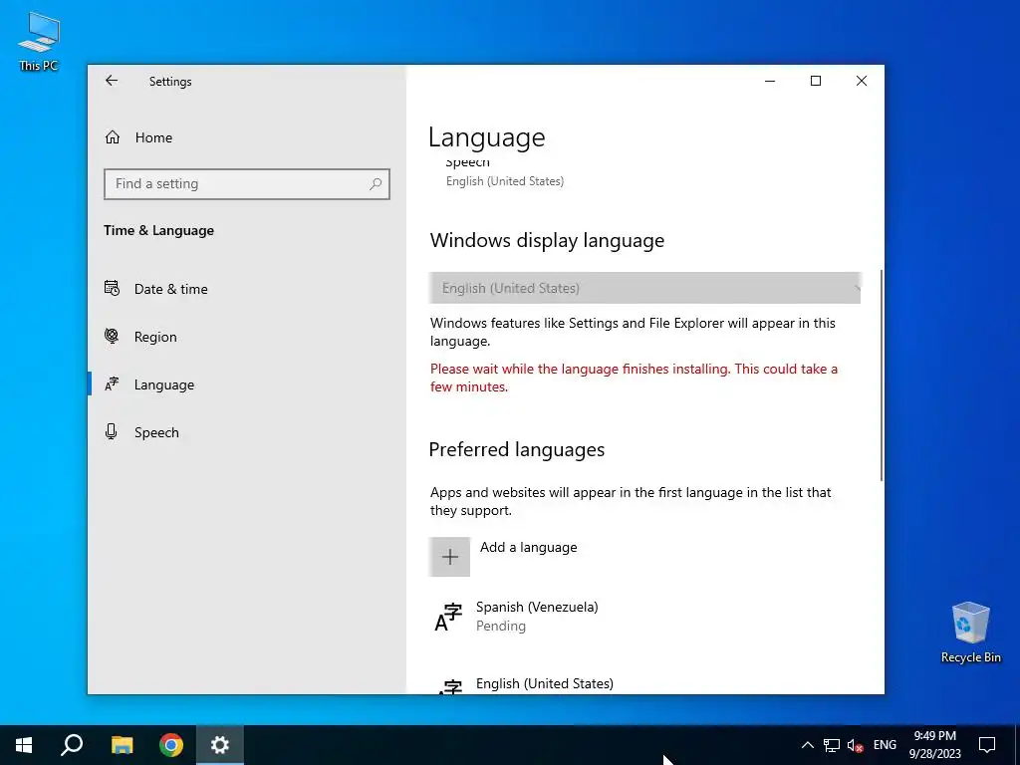Open Speech settings

[x=247, y=432]
